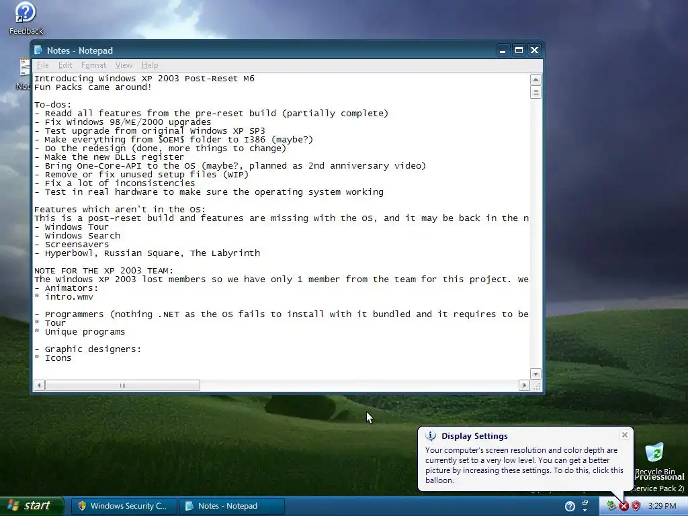The height and width of the screenshot is (516, 688).
Task: Click the Display Settings balloon message text
Action: coord(524,465)
